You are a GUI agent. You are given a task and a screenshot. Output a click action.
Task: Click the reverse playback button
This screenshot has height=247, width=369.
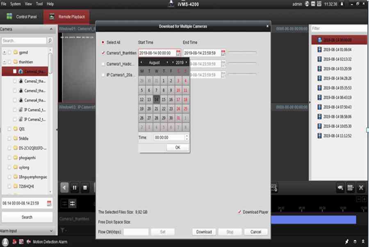pos(64,188)
